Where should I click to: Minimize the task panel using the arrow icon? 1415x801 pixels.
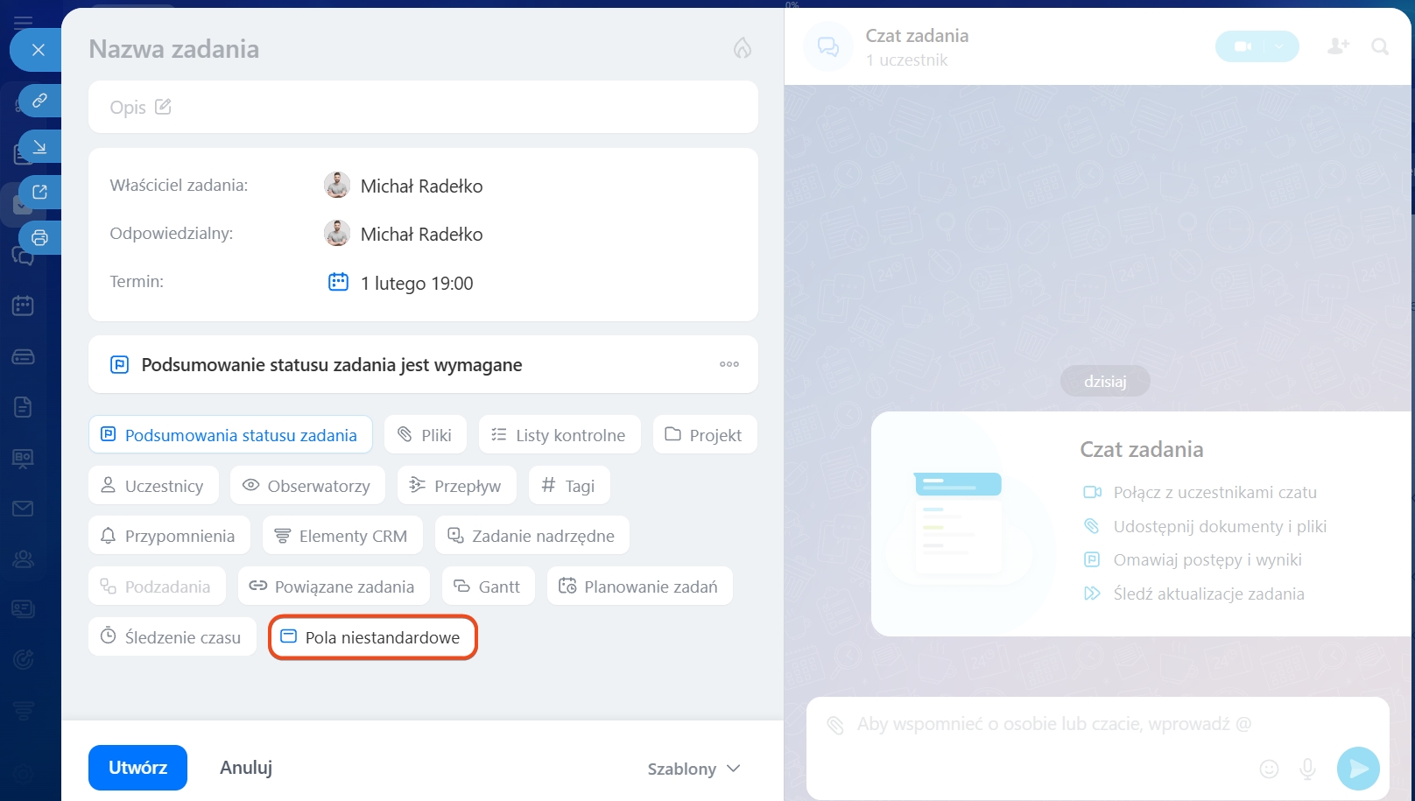coord(39,146)
